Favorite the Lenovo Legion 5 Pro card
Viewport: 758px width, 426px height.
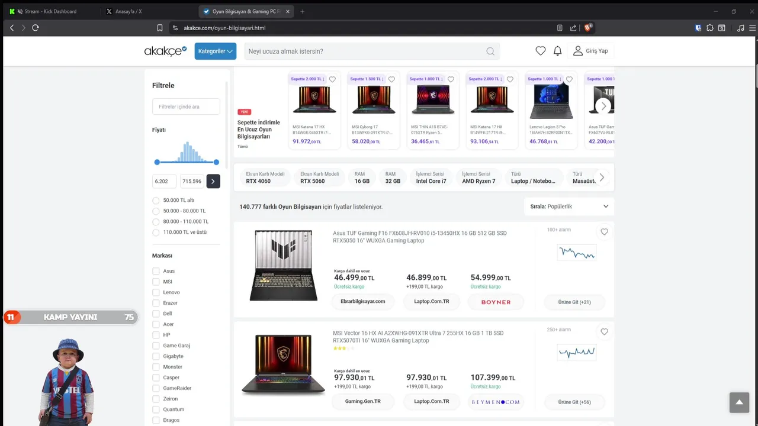coord(569,79)
